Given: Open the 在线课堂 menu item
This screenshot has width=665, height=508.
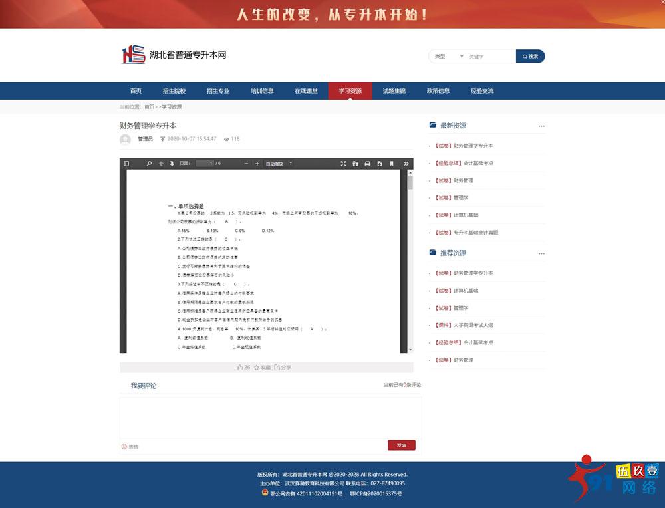Looking at the screenshot, I should click(307, 90).
